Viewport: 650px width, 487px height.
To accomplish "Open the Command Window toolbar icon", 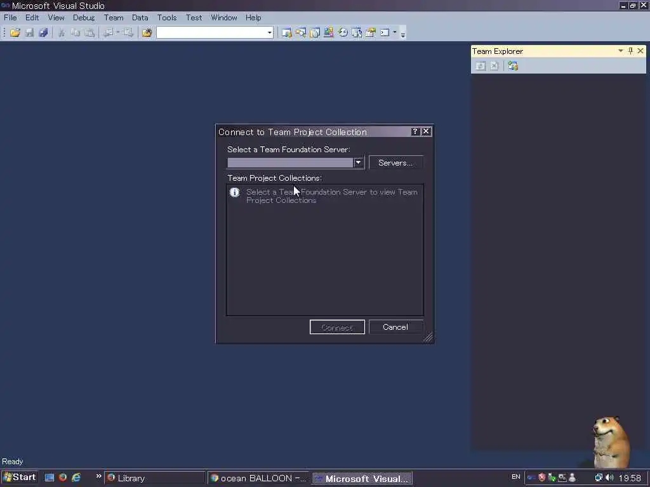I will pyautogui.click(x=385, y=32).
